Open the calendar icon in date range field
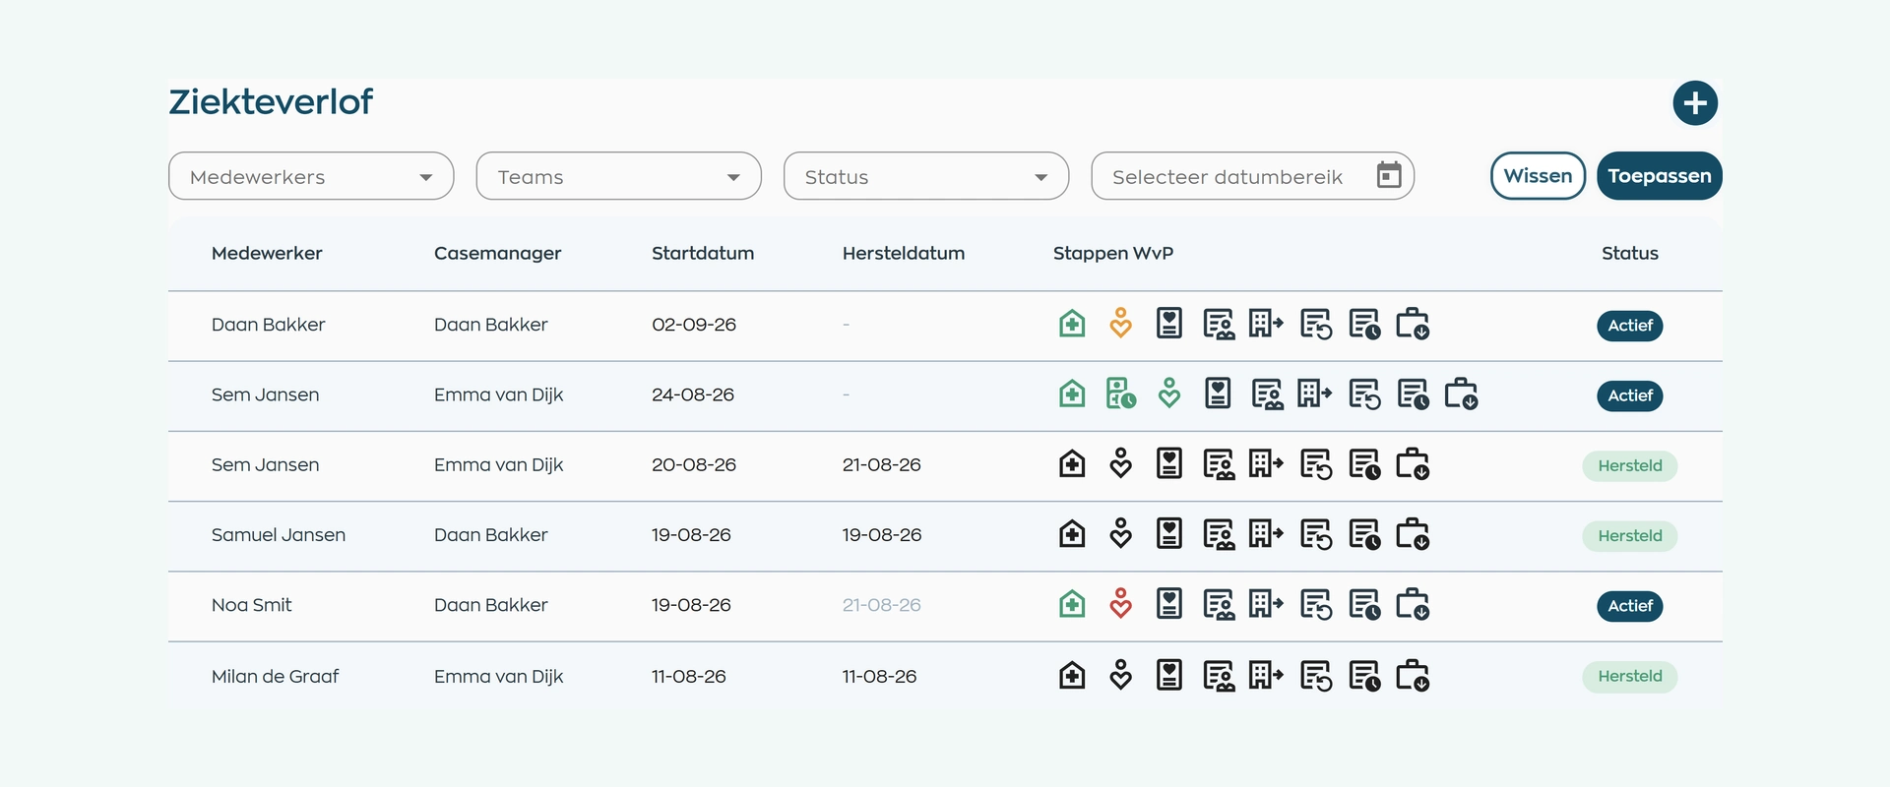 (x=1388, y=175)
